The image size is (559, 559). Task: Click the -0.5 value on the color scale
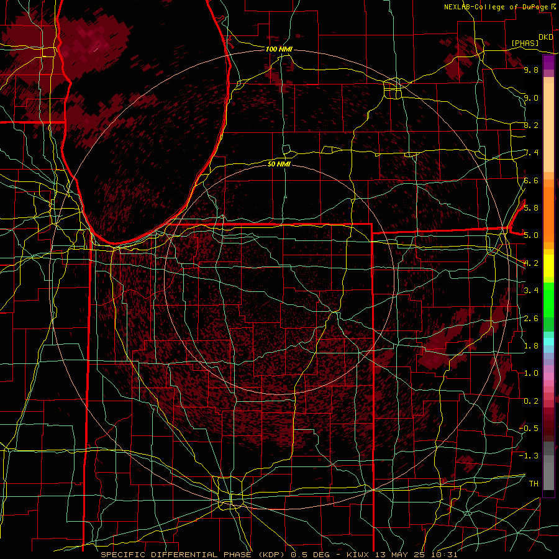pyautogui.click(x=529, y=429)
